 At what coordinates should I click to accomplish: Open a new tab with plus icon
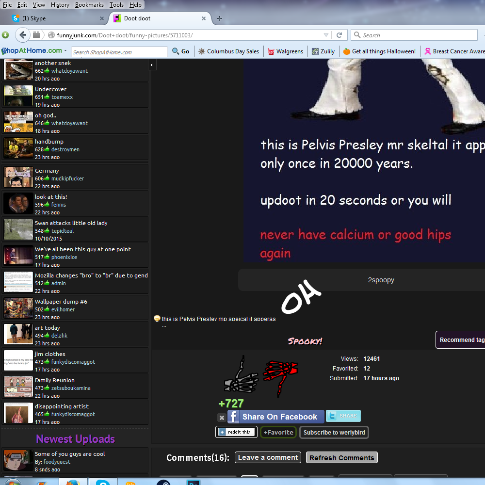coord(220,18)
